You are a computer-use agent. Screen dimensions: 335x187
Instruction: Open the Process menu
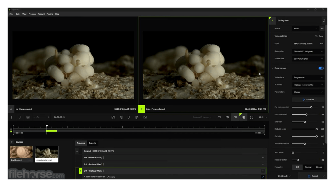pyautogui.click(x=32, y=14)
